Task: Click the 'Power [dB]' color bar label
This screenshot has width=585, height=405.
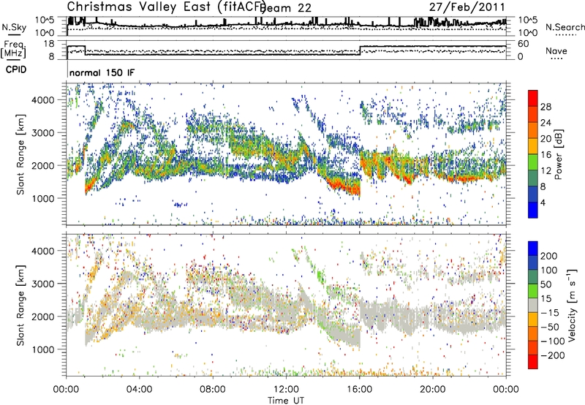Action: click(x=559, y=154)
